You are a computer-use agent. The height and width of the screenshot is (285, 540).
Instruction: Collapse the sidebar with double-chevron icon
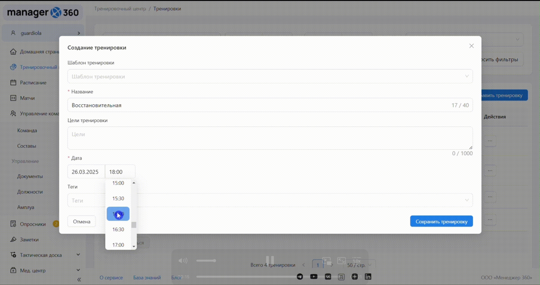[x=79, y=280]
